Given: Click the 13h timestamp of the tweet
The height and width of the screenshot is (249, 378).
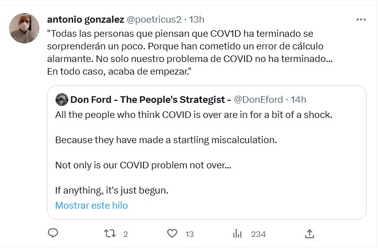Looking at the screenshot, I should click(197, 20).
